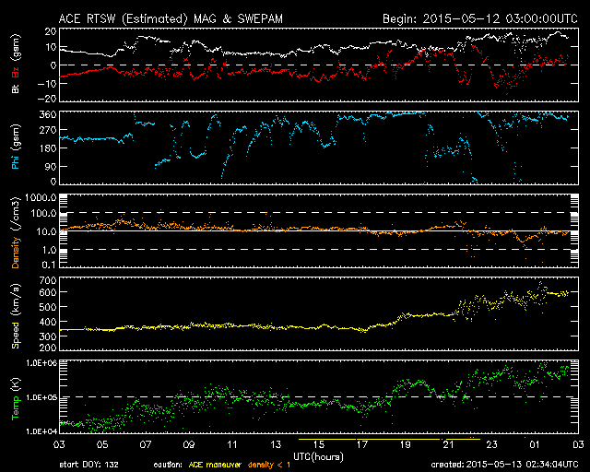Viewport: 590px width, 472px height.
Task: Click the '03' hour tick label at chart start
Action: click(x=59, y=444)
